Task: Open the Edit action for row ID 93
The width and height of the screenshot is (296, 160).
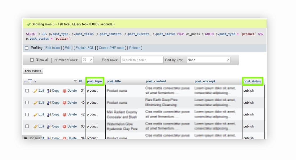Action: tap(39, 126)
